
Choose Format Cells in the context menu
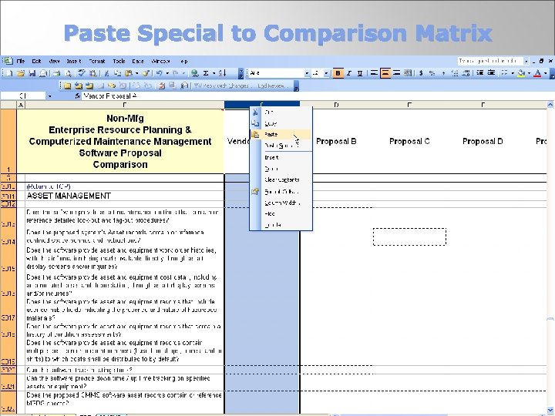(281, 192)
